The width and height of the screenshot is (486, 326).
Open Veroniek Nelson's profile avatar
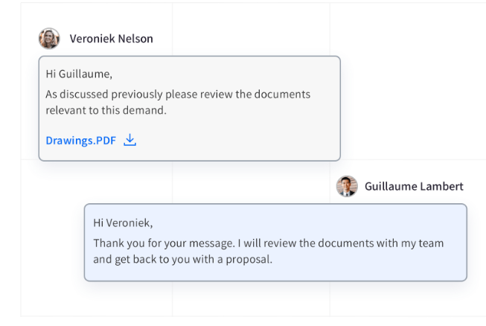(x=49, y=39)
